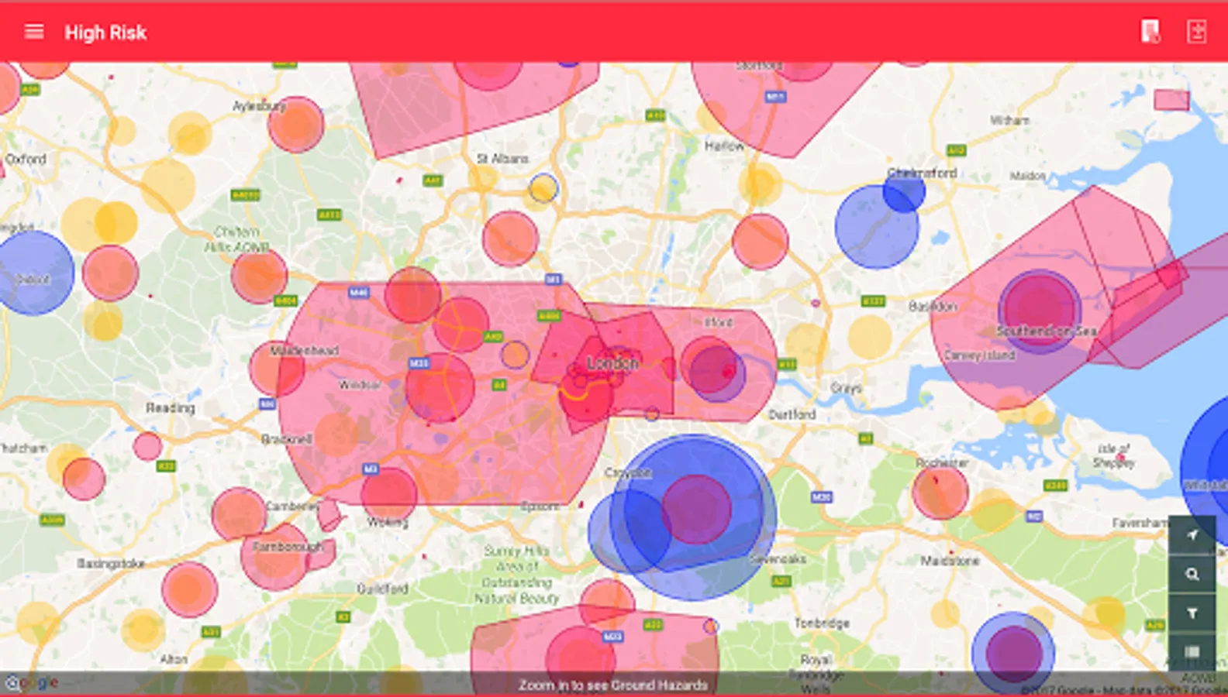The height and width of the screenshot is (697, 1228).
Task: Tap the rightmost header icon
Action: pyautogui.click(x=1197, y=32)
